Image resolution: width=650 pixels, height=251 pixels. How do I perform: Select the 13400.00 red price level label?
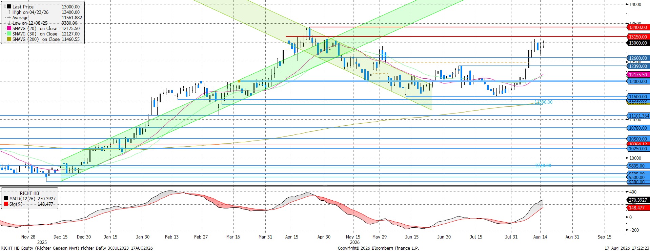[x=638, y=27]
